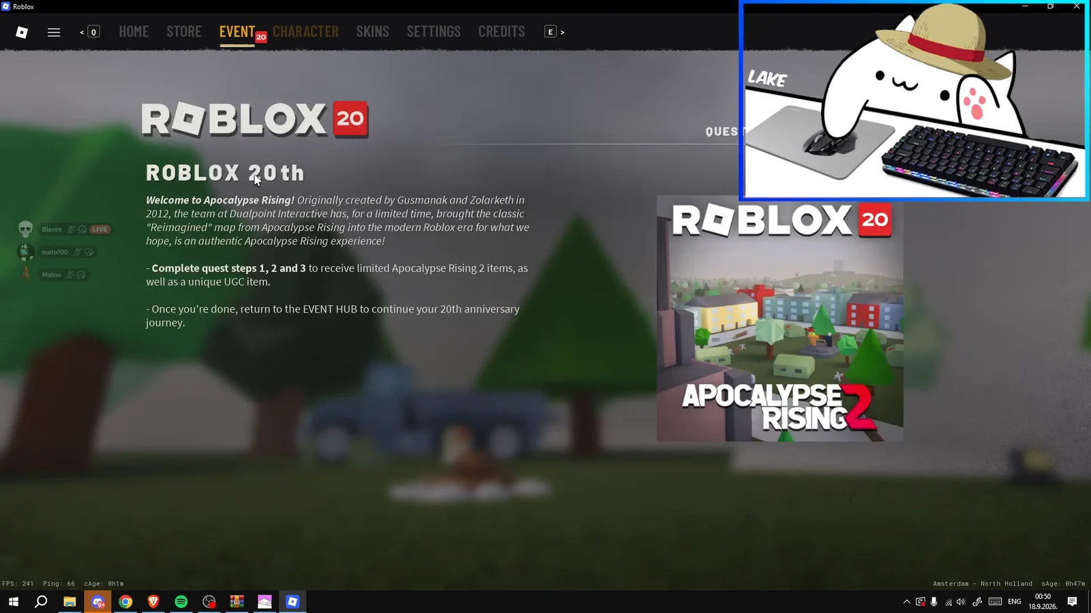Viewport: 1091px width, 613px height.
Task: Open the touch keyboard tray icon
Action: [996, 601]
